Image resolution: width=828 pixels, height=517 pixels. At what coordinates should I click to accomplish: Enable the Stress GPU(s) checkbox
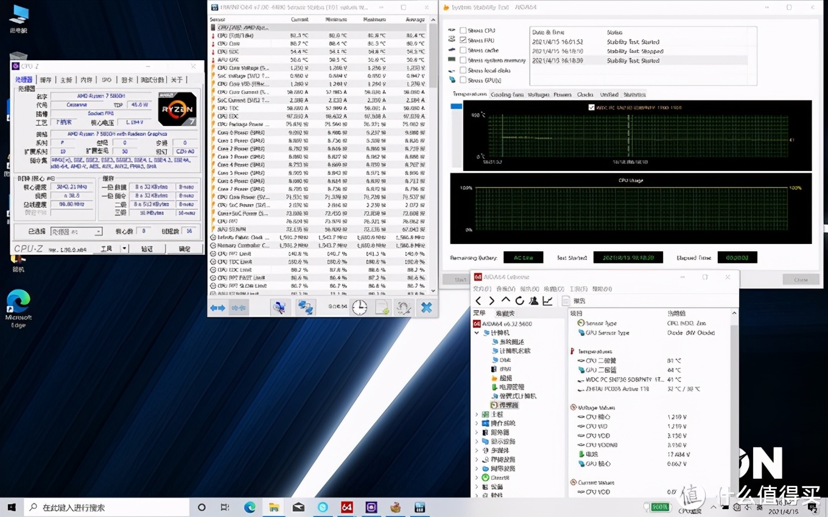(463, 80)
